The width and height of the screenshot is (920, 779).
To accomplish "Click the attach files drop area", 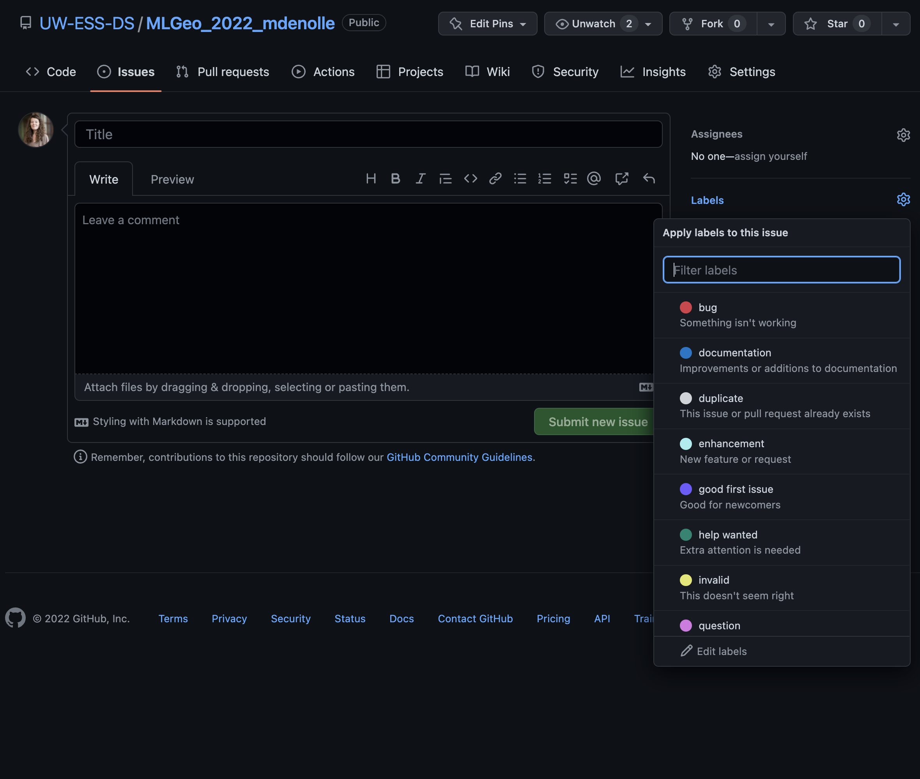I will click(364, 387).
